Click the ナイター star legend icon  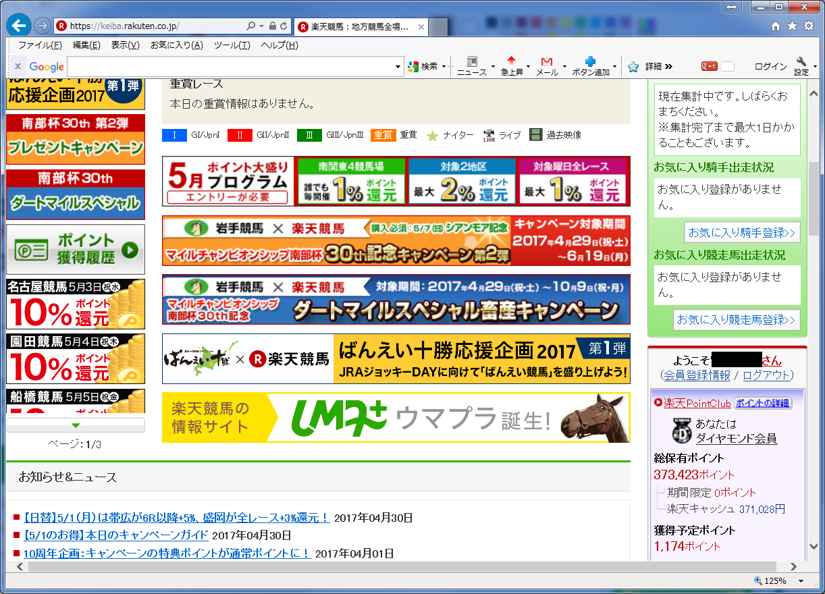click(x=432, y=136)
